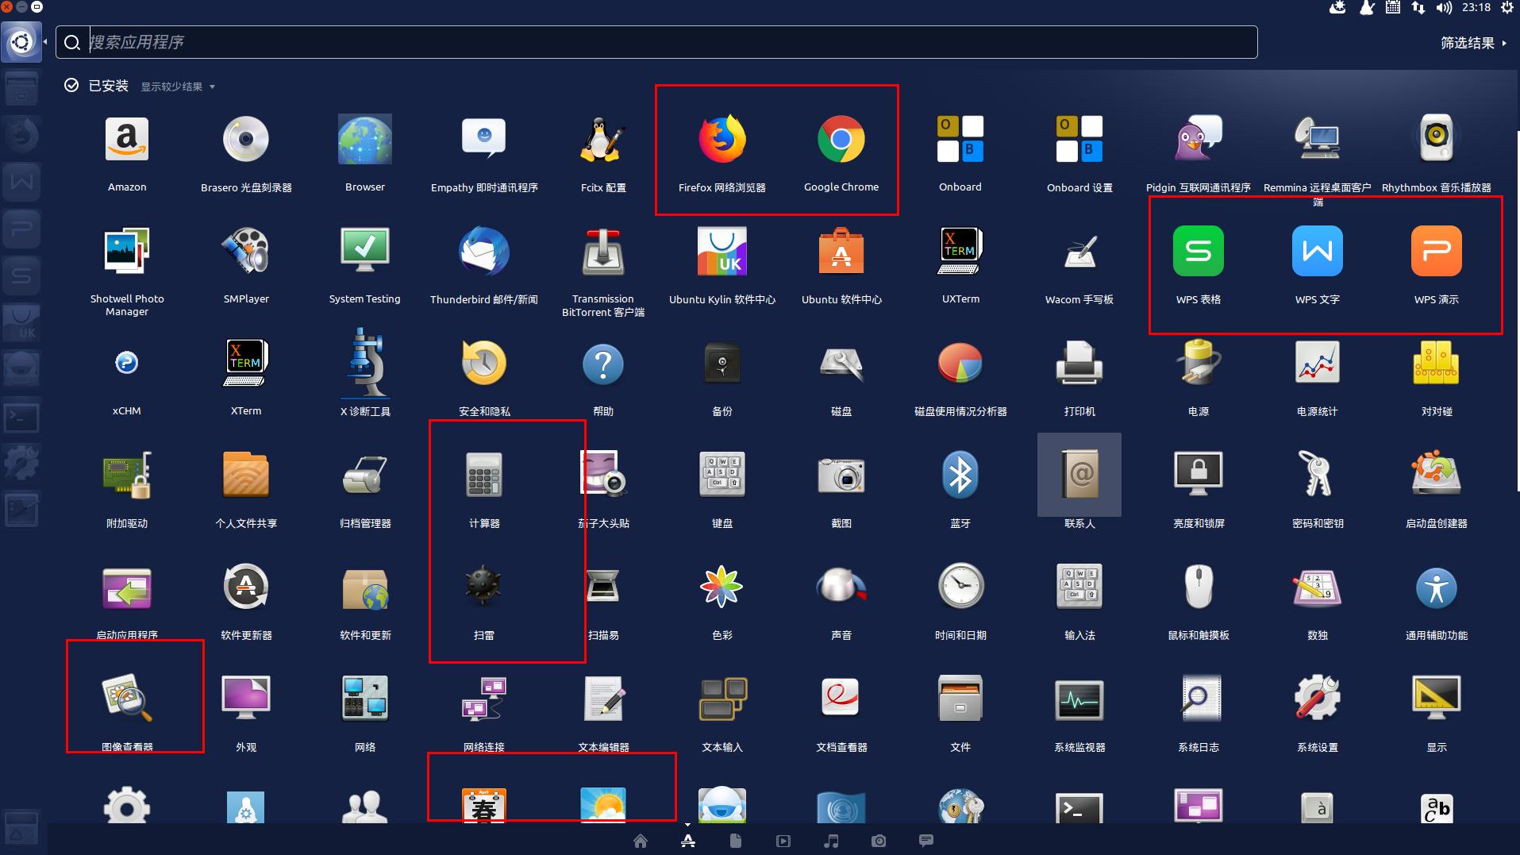
Task: Open WPS 表格 spreadsheet app
Action: (1199, 252)
